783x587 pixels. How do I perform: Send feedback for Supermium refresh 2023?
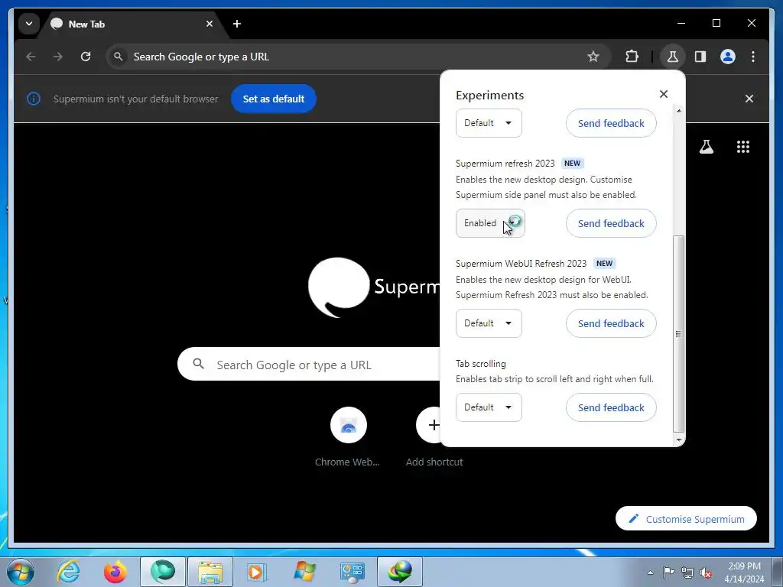point(611,223)
